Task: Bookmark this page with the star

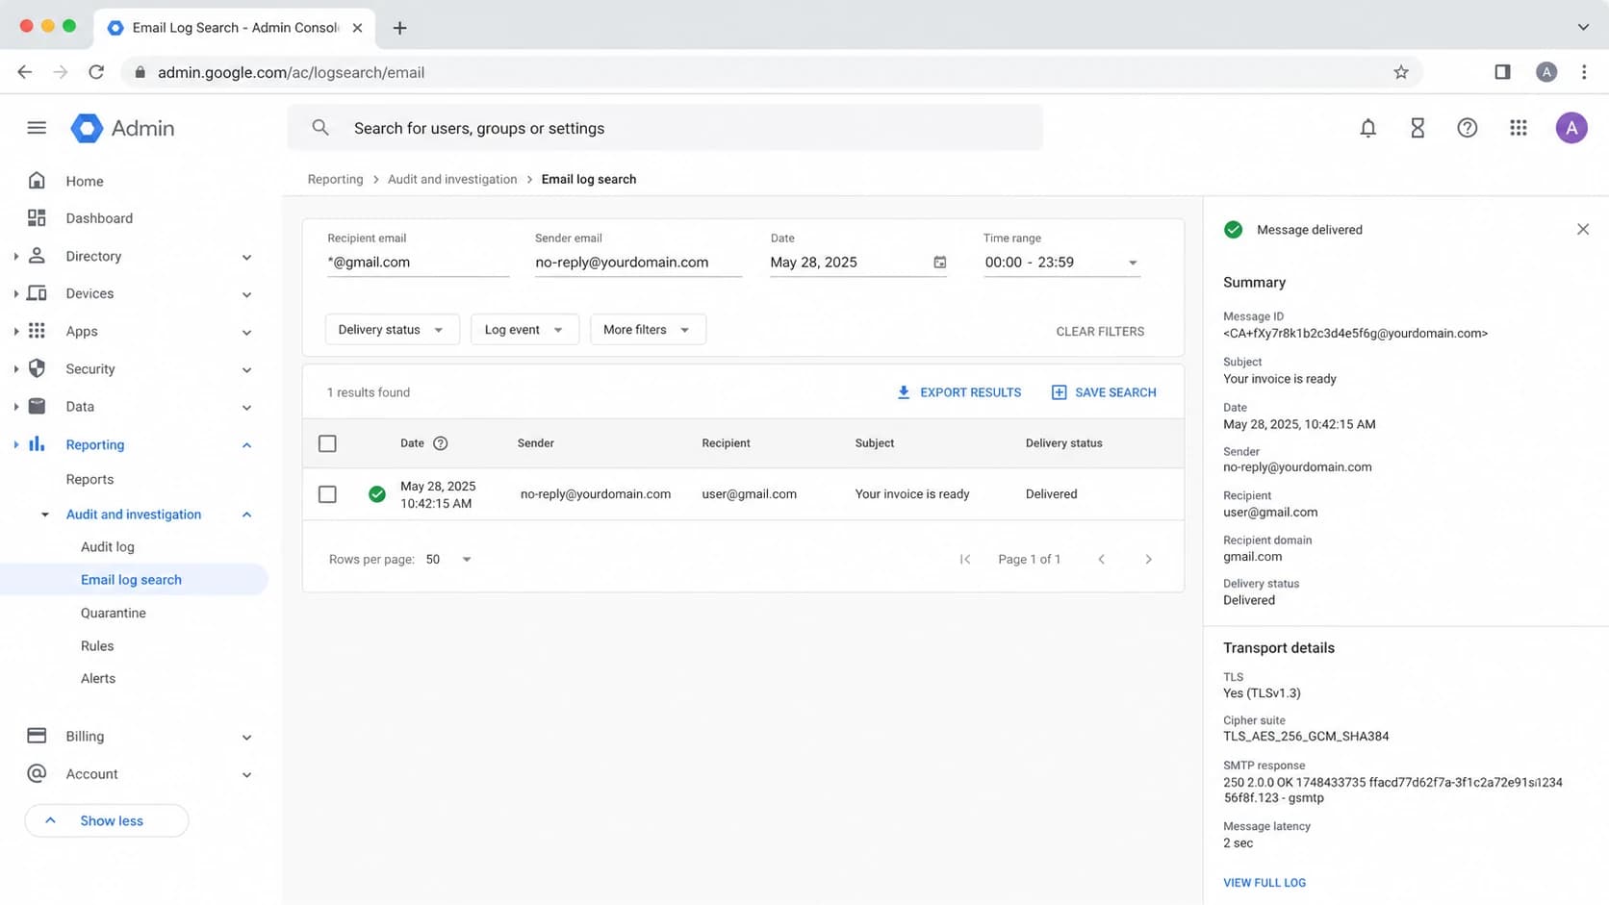Action: [x=1401, y=72]
